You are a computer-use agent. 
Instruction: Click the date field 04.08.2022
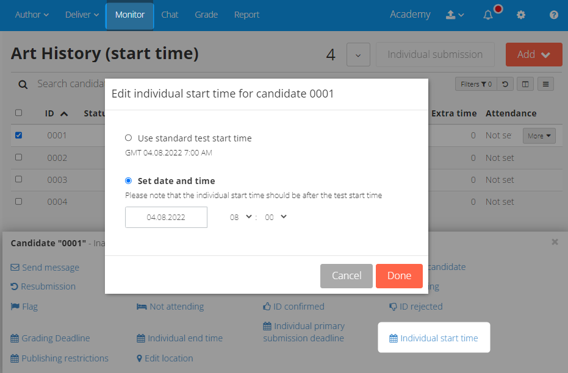pyautogui.click(x=166, y=218)
